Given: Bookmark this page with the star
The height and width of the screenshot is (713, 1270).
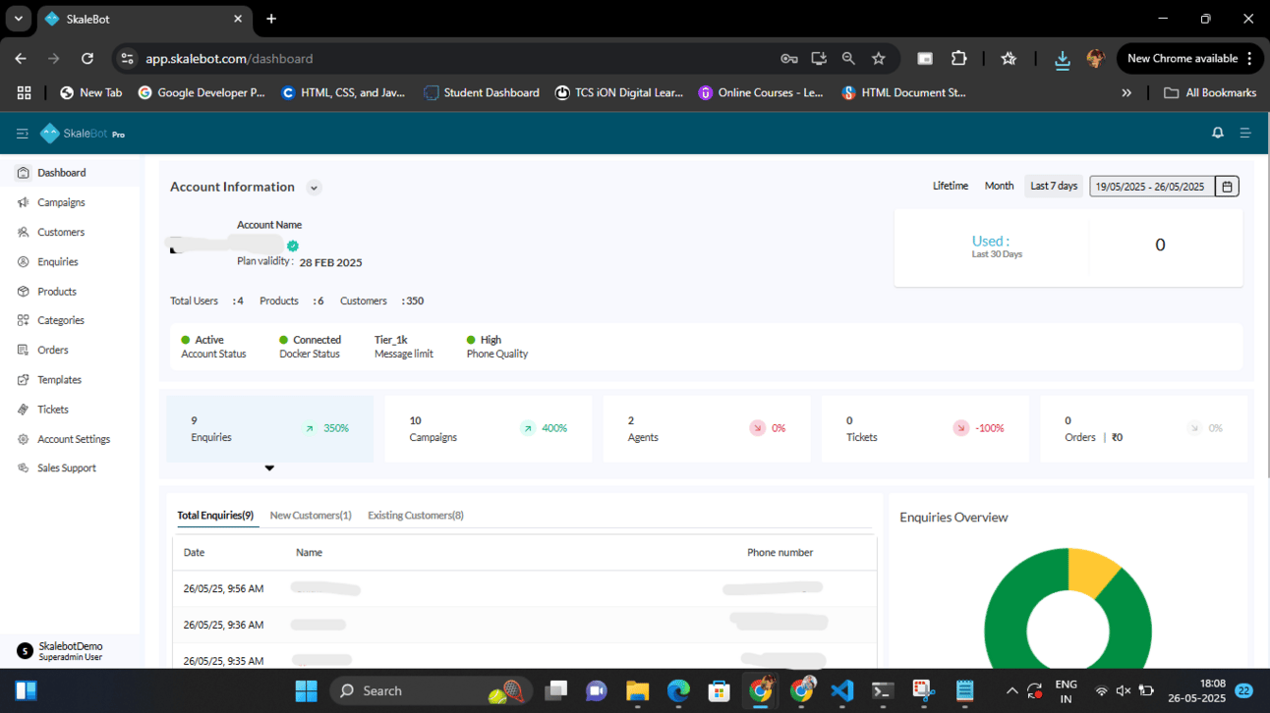Looking at the screenshot, I should tap(879, 59).
